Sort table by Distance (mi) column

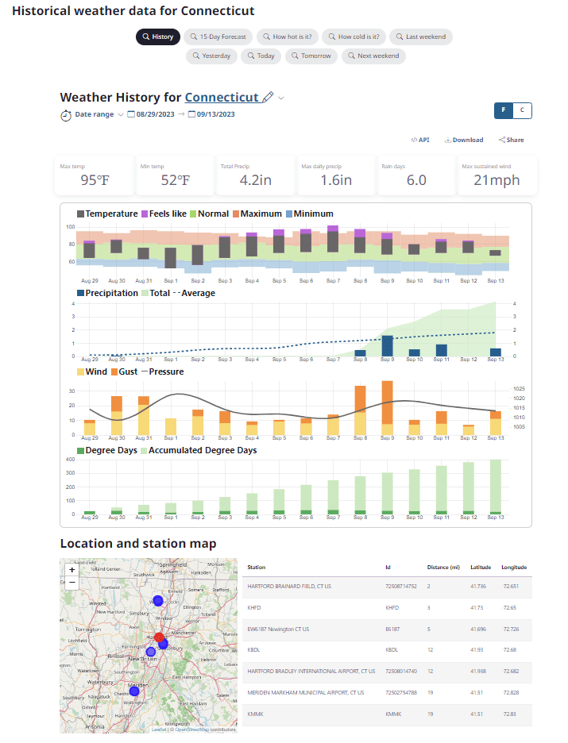442,568
